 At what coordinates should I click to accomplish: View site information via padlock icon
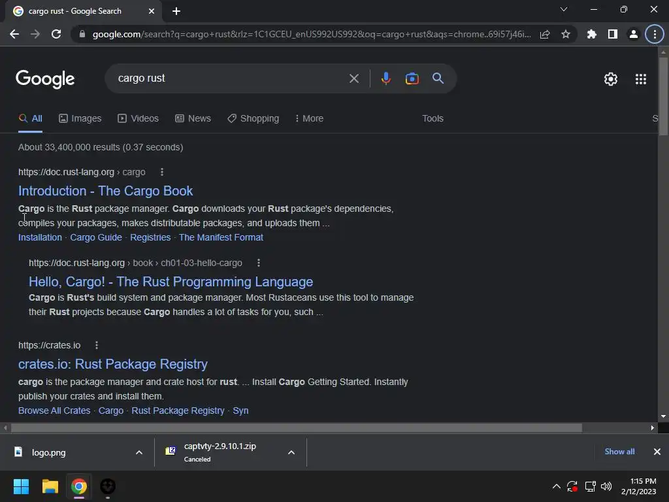(x=82, y=34)
